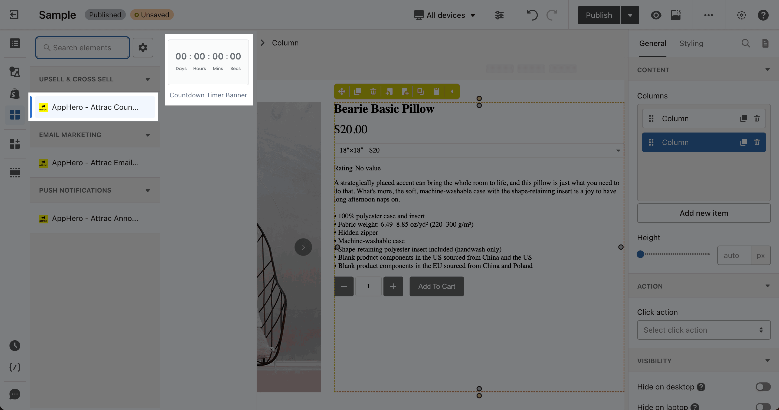Screen dimensions: 779x410
Task: Open the element settings gear icon
Action: [143, 47]
